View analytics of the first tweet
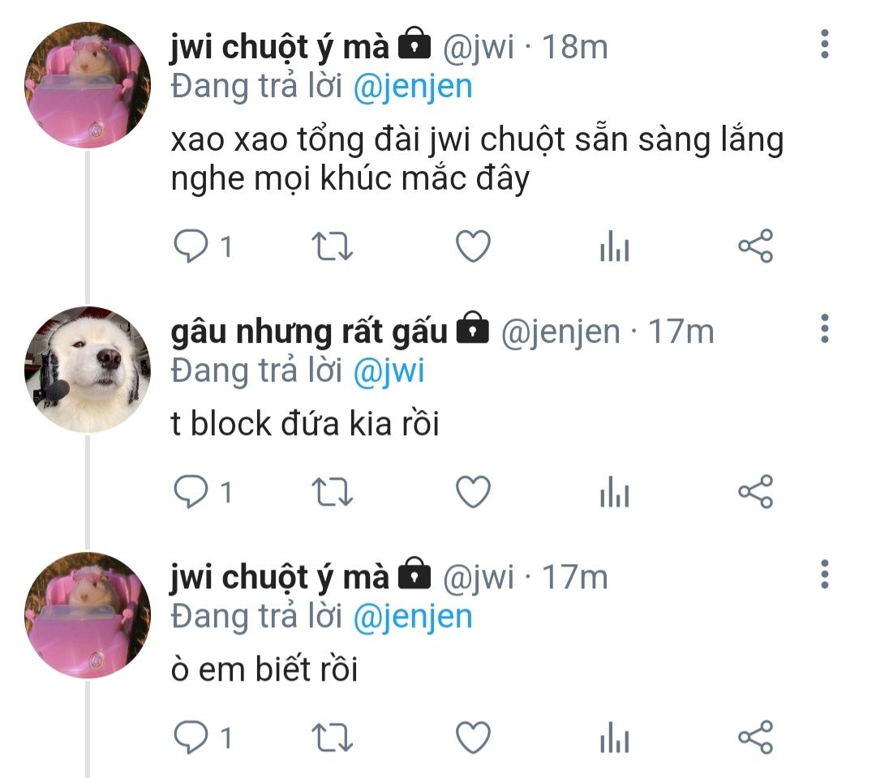Image resolution: width=876 pixels, height=778 pixels. click(x=615, y=246)
